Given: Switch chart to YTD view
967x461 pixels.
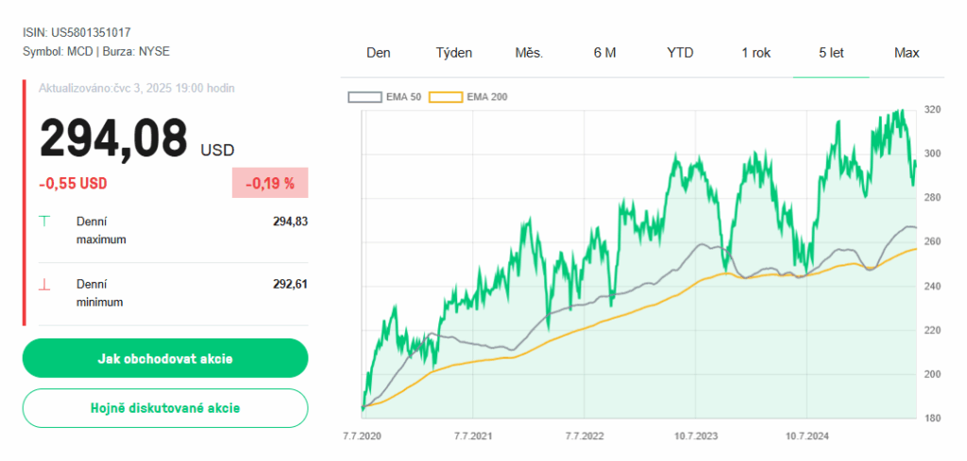Looking at the screenshot, I should pyautogui.click(x=680, y=53).
